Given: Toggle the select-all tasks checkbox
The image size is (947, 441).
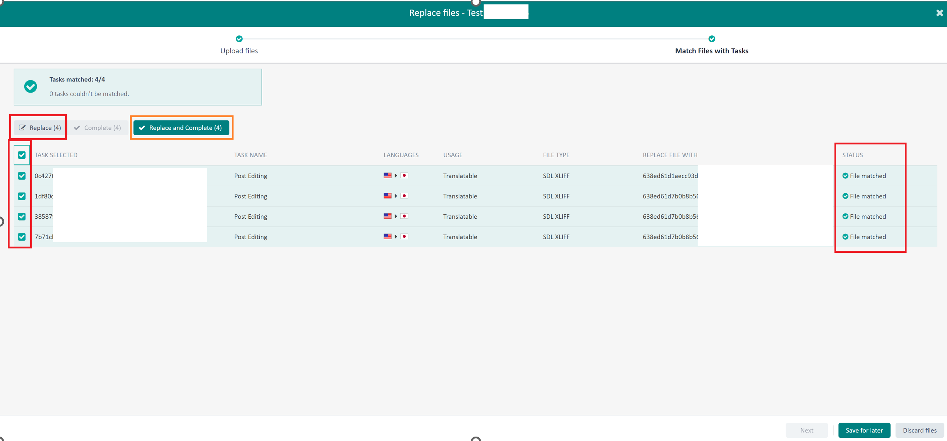Looking at the screenshot, I should (x=22, y=155).
